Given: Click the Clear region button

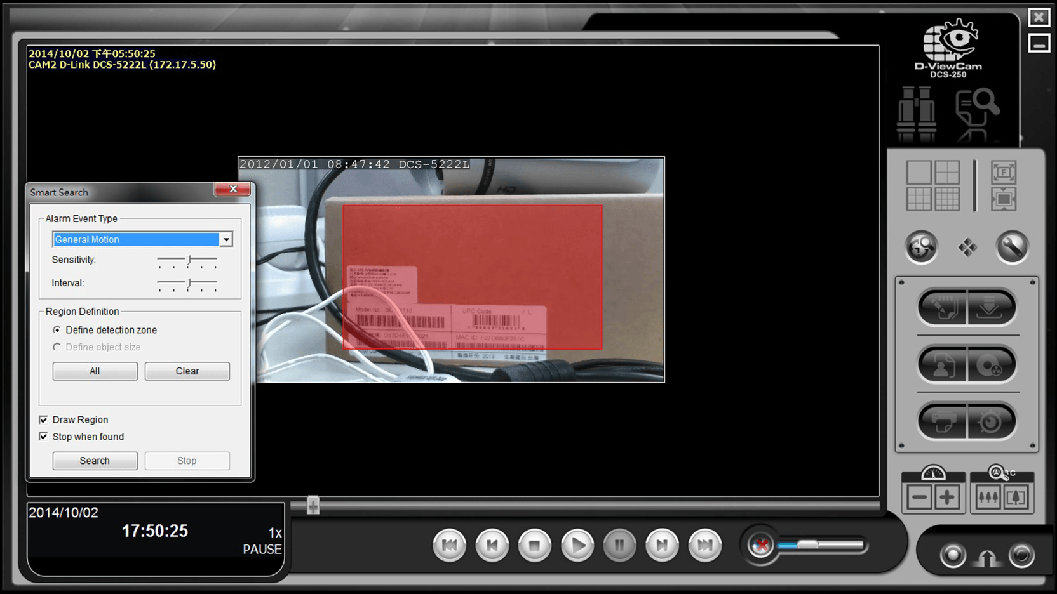Looking at the screenshot, I should (187, 371).
